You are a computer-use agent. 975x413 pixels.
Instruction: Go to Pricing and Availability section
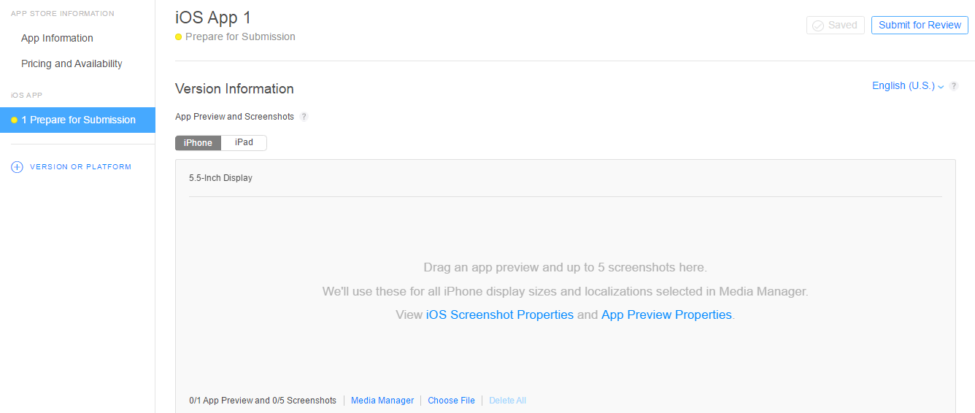(72, 63)
